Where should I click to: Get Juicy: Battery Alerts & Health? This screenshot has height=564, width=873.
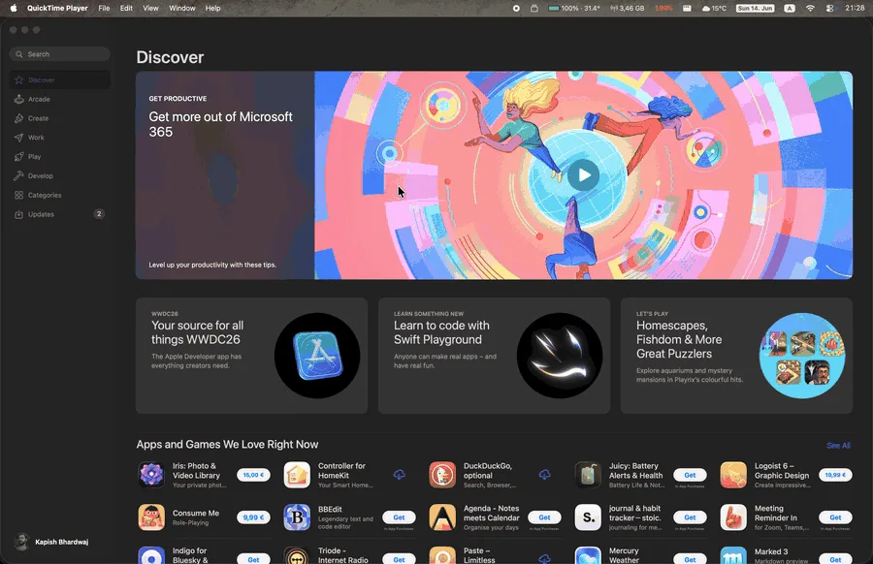[690, 475]
